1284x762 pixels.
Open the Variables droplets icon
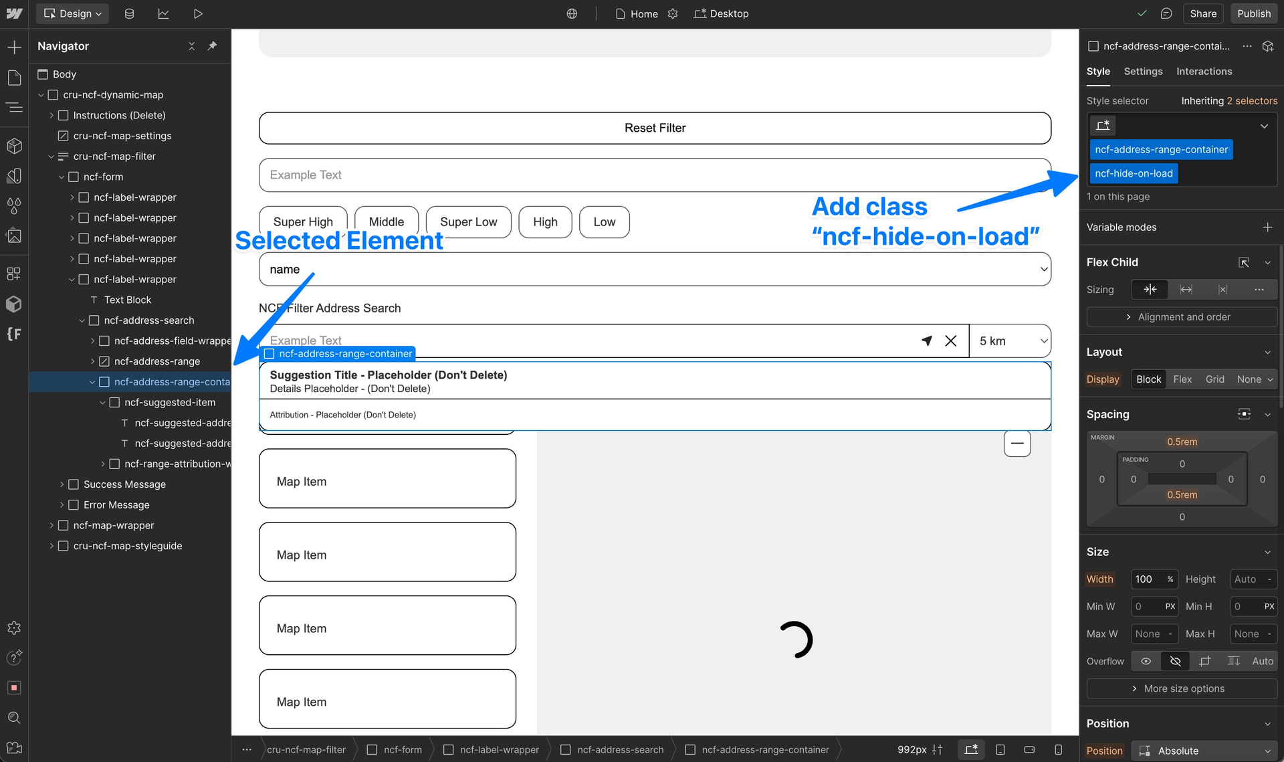[x=14, y=206]
